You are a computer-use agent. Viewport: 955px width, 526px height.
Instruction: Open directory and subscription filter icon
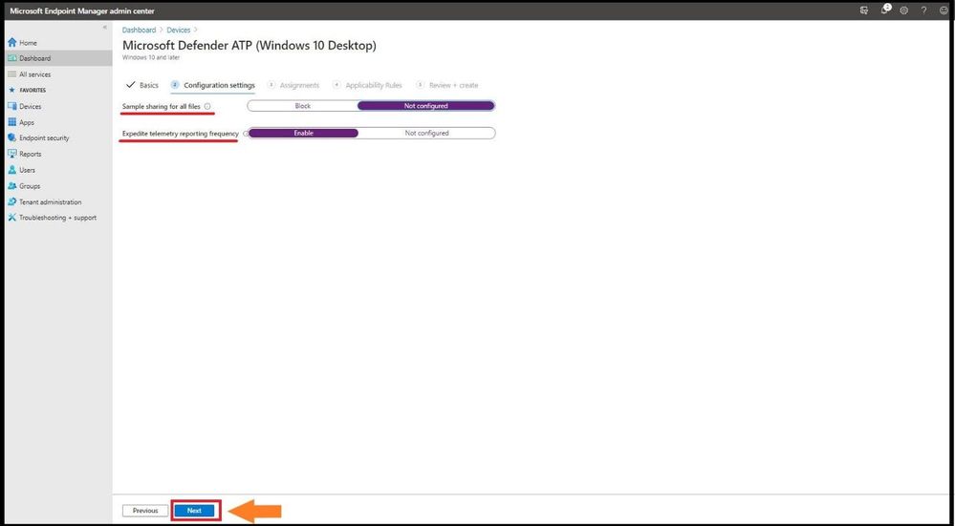click(863, 11)
